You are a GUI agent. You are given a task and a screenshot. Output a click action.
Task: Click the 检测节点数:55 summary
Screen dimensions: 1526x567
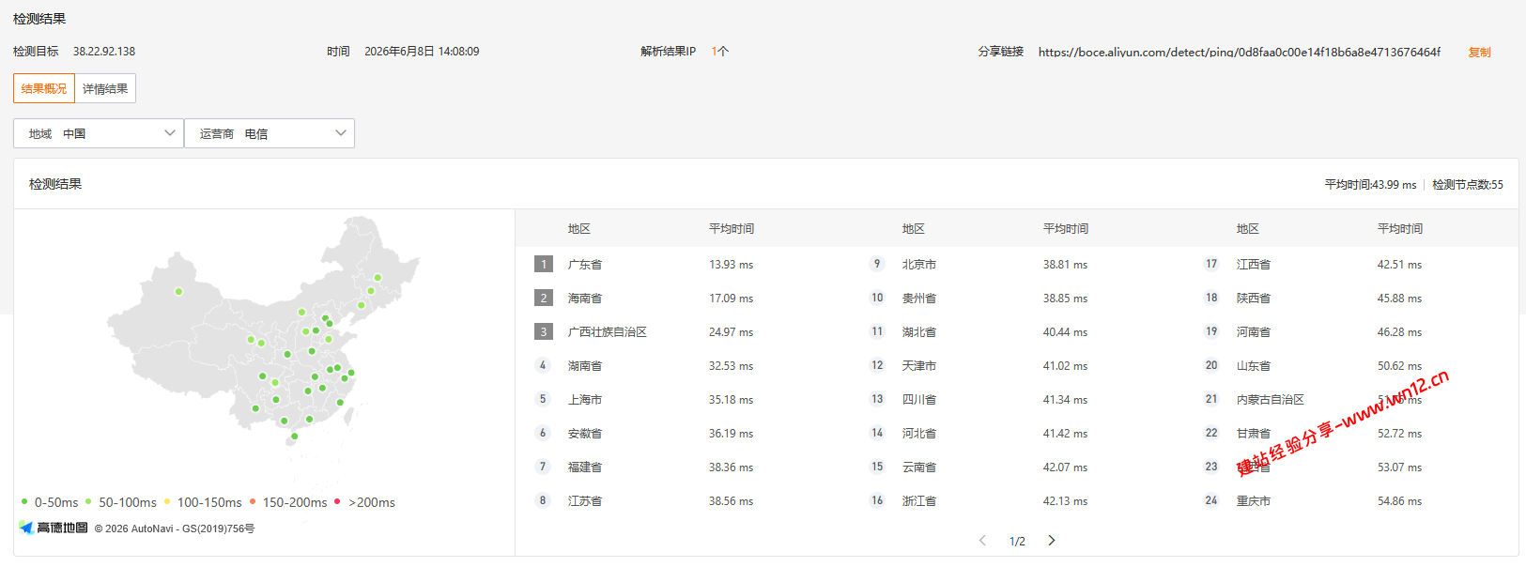[1468, 185]
